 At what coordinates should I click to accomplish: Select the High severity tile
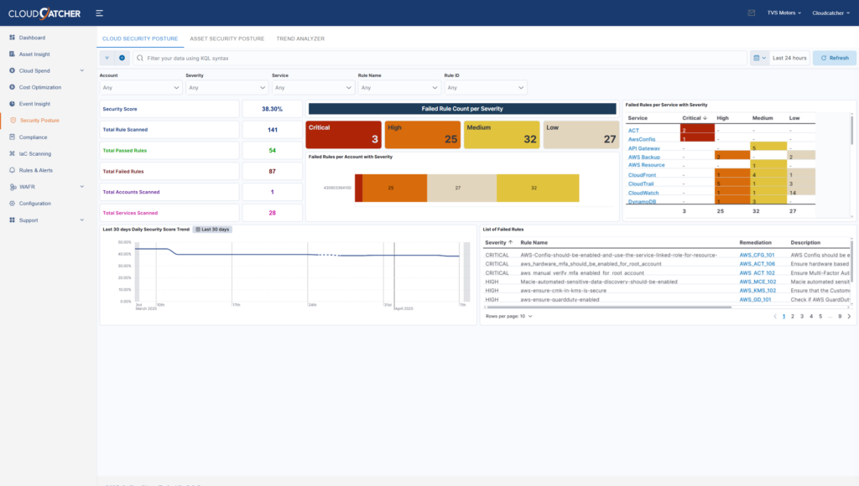[423, 135]
